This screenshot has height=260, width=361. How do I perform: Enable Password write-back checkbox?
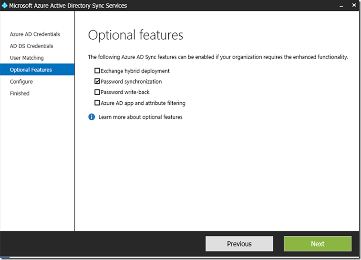point(97,92)
